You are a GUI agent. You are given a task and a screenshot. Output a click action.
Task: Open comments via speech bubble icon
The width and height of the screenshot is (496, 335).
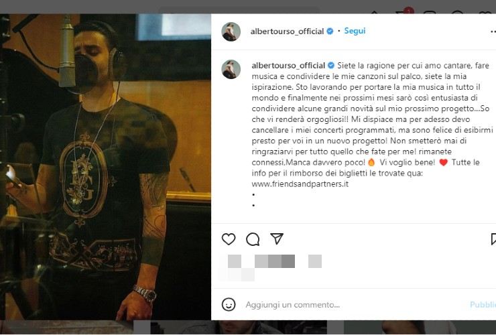point(253,239)
